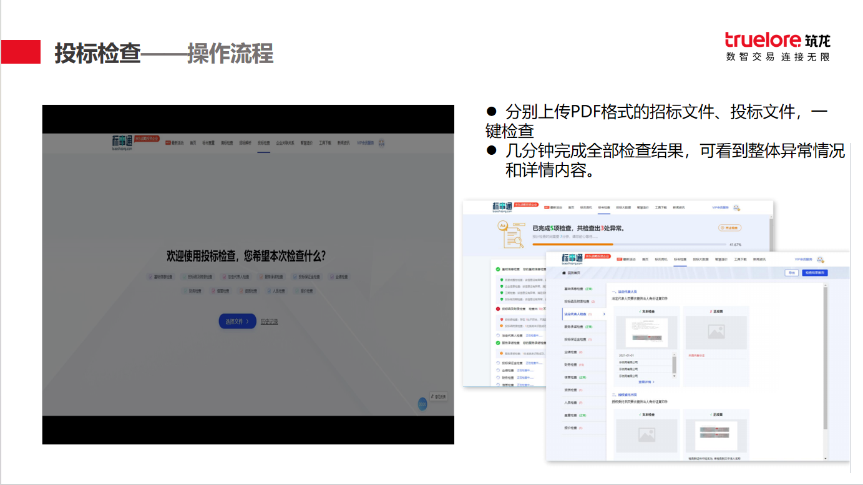The height and width of the screenshot is (485, 863).
Task: Toggle the 财务检查 checkbox in the left screenshot
Action: tap(185, 291)
